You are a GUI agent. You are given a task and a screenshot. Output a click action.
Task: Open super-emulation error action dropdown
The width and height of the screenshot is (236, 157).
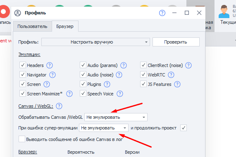click(104, 128)
